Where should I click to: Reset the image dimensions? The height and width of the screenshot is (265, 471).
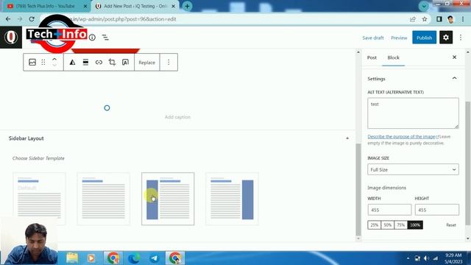tap(450, 225)
